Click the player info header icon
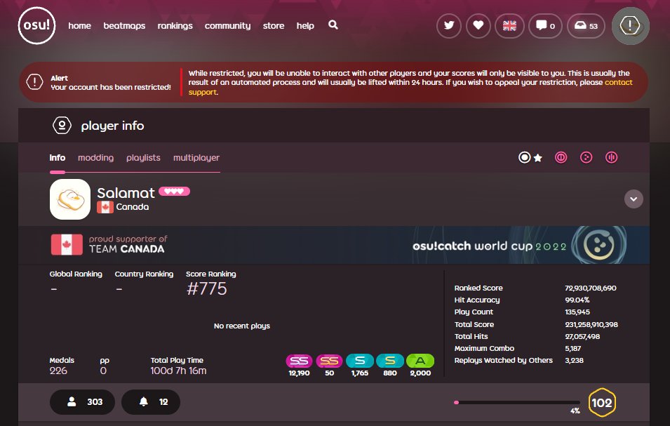670x426 pixels. 62,126
